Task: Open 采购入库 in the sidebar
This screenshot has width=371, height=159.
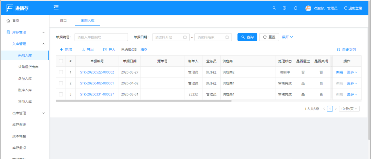Action: (25, 55)
